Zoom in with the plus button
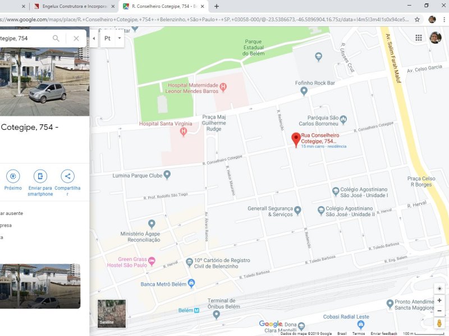Viewport: 449px width, 336px height. [x=439, y=300]
